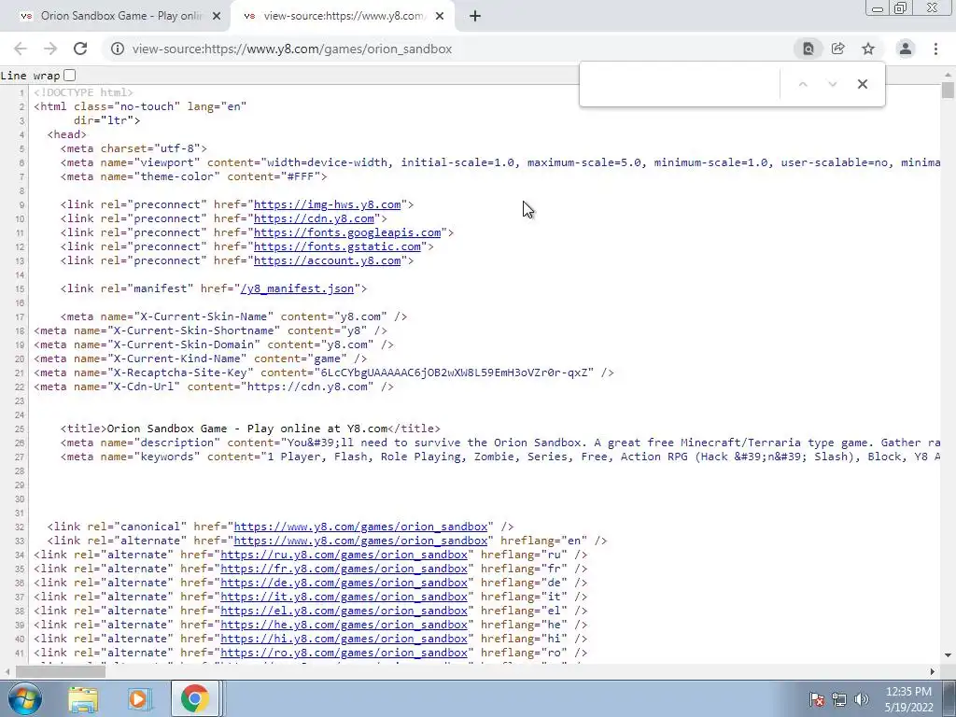Open the canonical orion_sandbox link
Screen dimensions: 956x717
361,527
